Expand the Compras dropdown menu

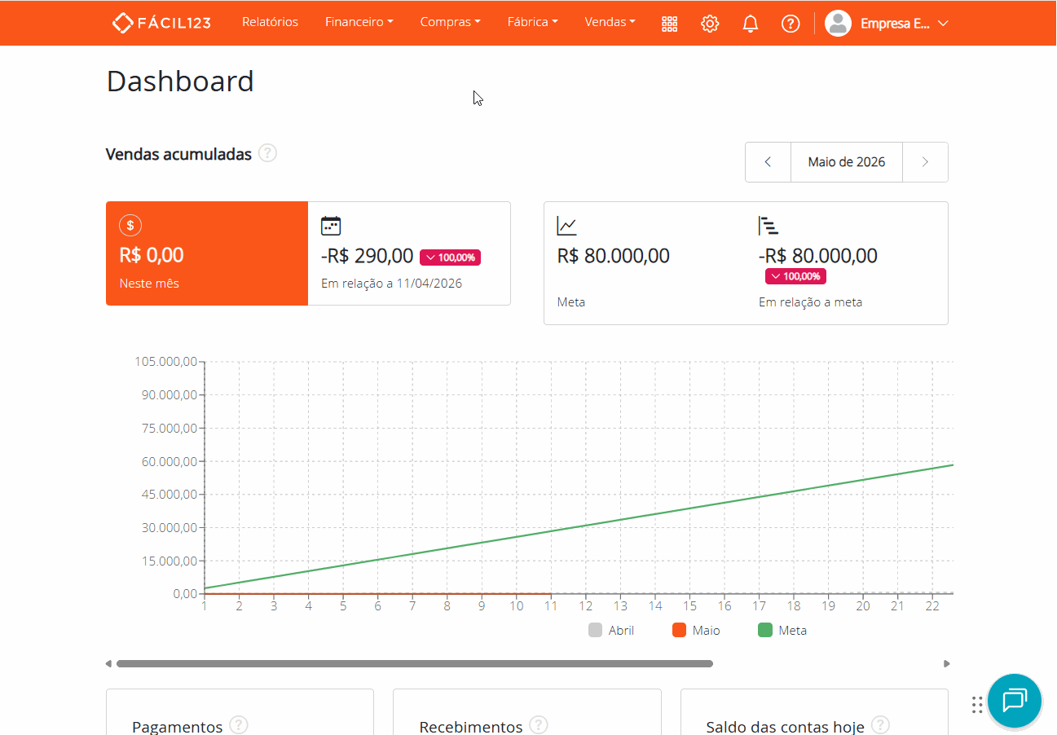coord(450,22)
